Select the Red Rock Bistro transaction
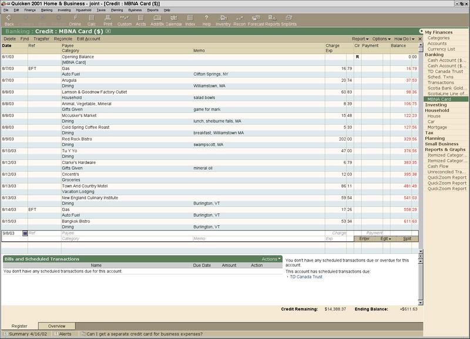Viewport: 470px width, 339px height. pos(210,142)
